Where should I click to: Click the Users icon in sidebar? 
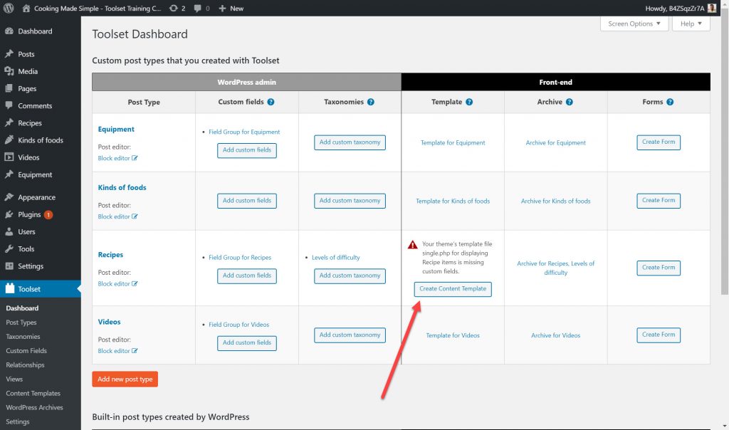click(x=9, y=231)
